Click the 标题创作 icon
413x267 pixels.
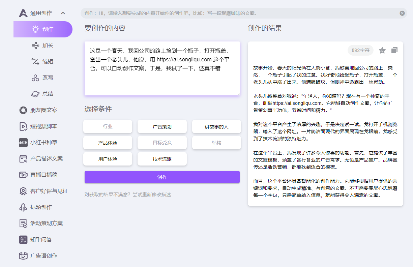click(x=23, y=207)
